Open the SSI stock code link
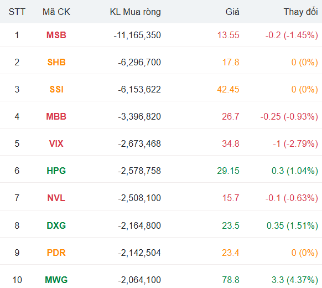322x288 pixels. coord(56,89)
